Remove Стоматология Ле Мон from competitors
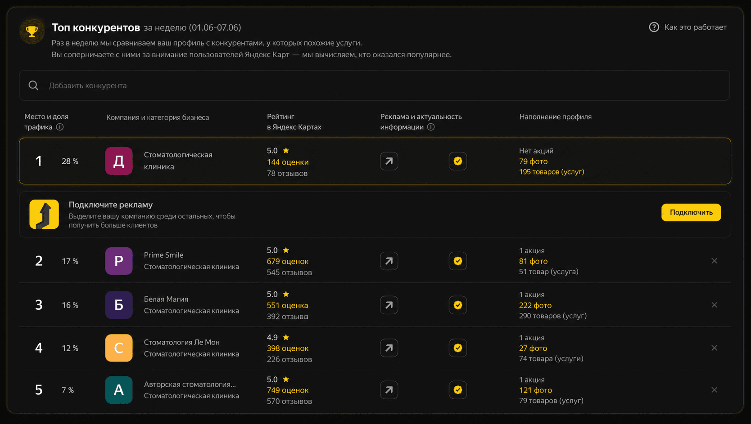The image size is (751, 424). [x=715, y=348]
